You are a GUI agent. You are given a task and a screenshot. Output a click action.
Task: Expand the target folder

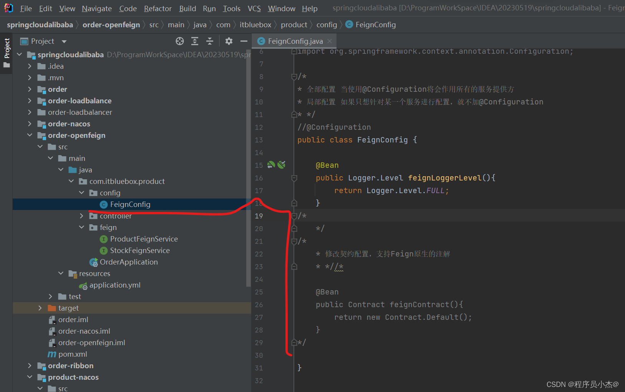[x=40, y=308]
